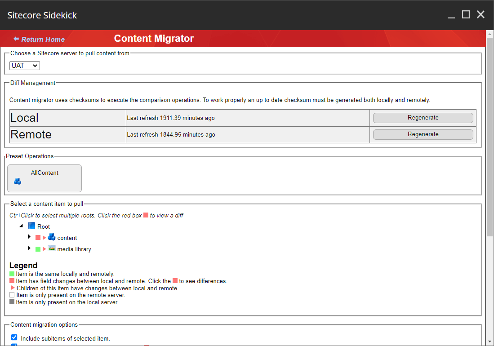Run the AllContent preset operation
Viewport: 494px width, 346px height.
pos(45,178)
